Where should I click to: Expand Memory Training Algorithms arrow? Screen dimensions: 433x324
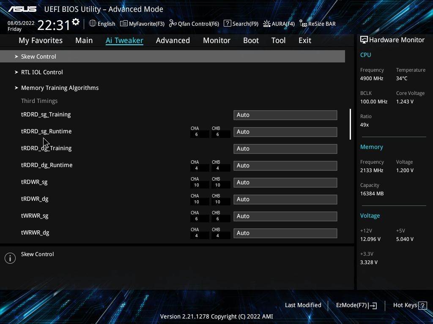click(x=16, y=88)
